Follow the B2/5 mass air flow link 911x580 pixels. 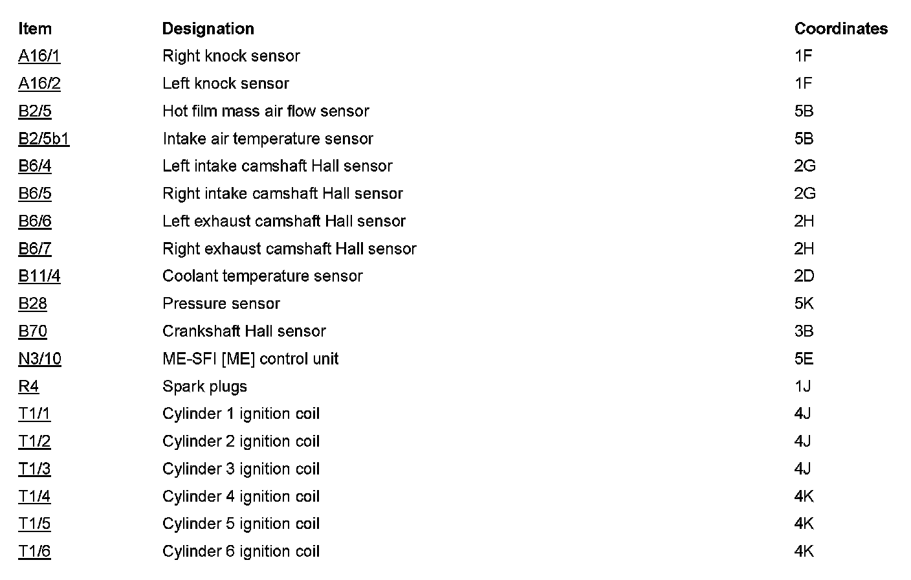click(x=34, y=111)
